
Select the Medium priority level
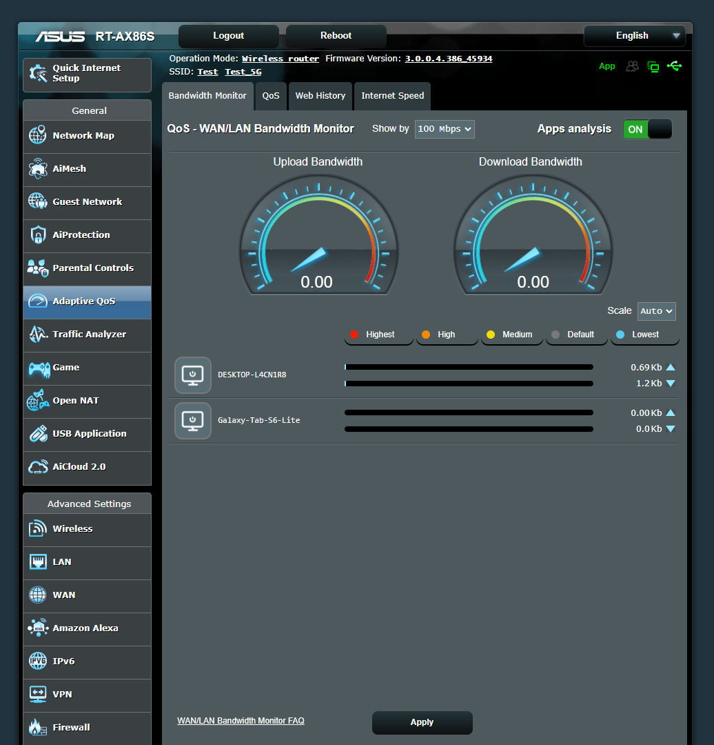(x=511, y=335)
